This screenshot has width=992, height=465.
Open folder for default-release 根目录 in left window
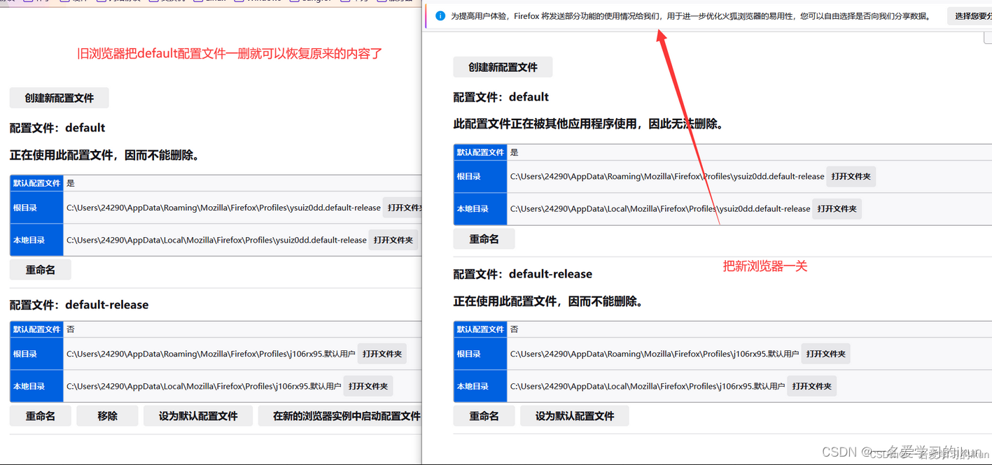tap(382, 354)
